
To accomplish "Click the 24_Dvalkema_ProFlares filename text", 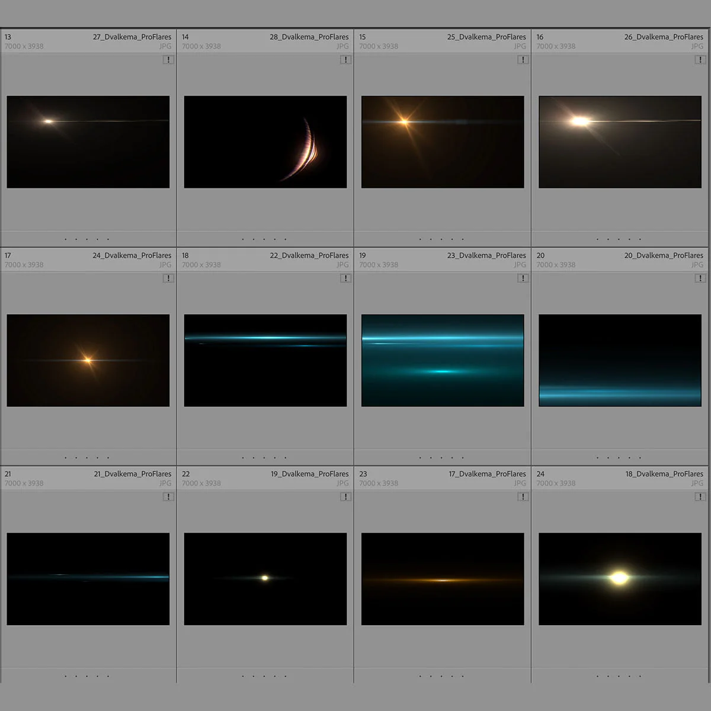I will (x=132, y=255).
